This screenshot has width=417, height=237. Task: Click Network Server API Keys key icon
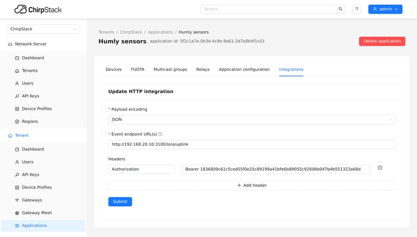pyautogui.click(x=17, y=96)
